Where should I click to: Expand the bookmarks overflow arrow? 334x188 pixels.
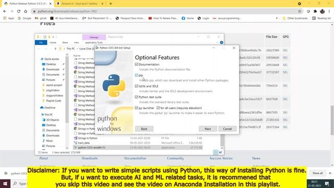277,18
